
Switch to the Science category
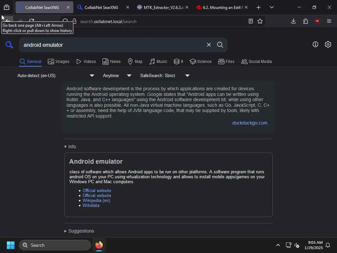coord(200,62)
